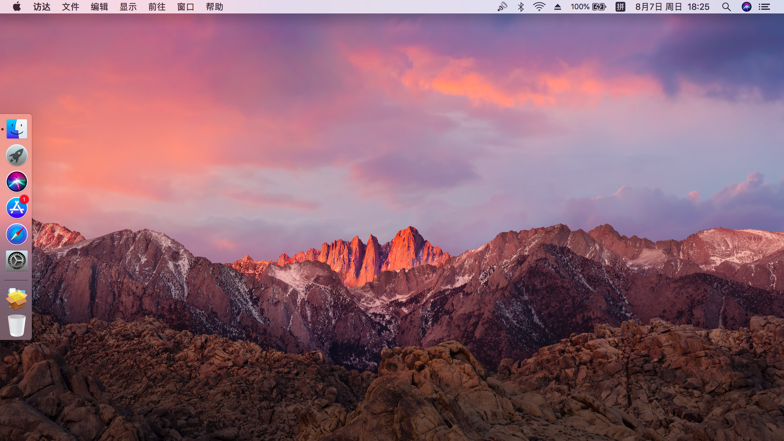The width and height of the screenshot is (784, 441).
Task: Launch Launchpad rocket icon
Action: point(17,155)
